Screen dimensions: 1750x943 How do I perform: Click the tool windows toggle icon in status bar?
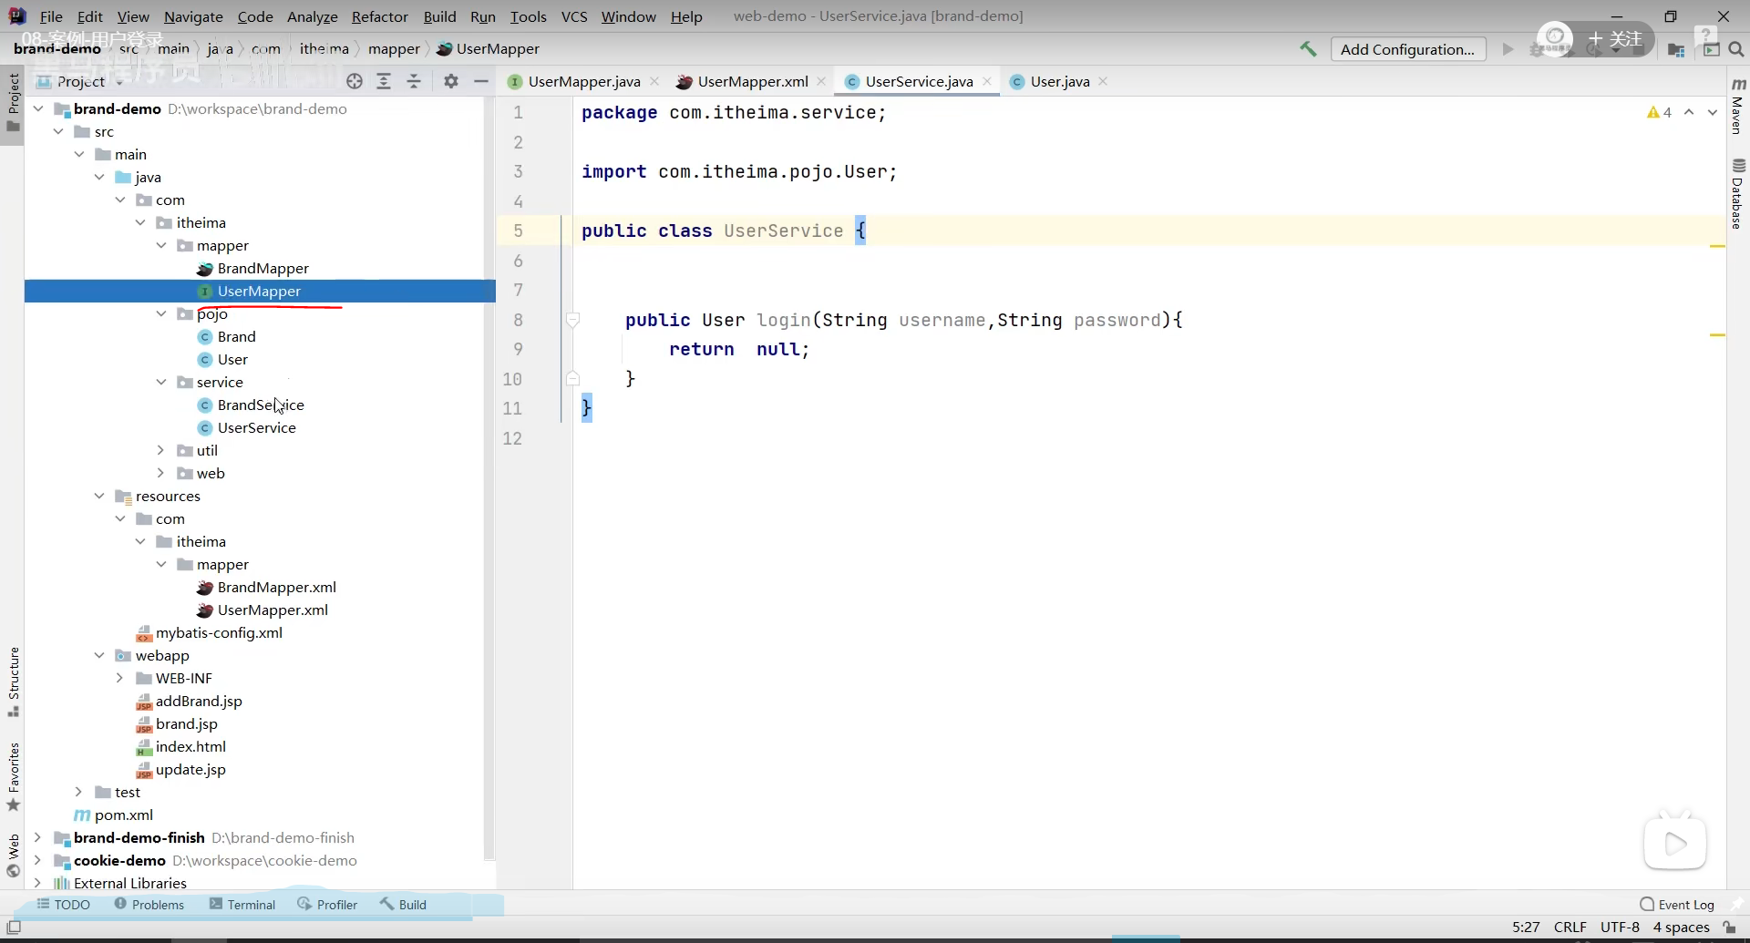[x=14, y=928]
